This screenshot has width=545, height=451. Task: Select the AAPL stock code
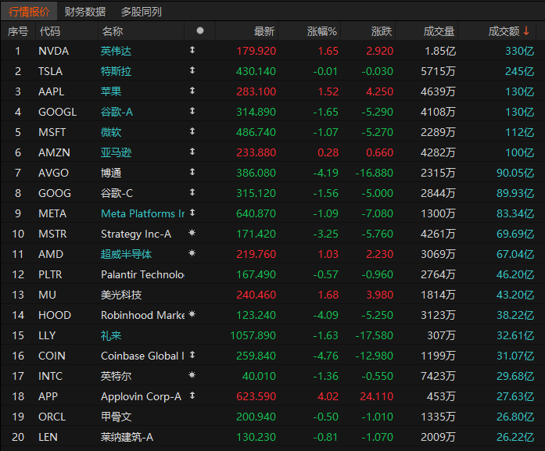coord(52,91)
